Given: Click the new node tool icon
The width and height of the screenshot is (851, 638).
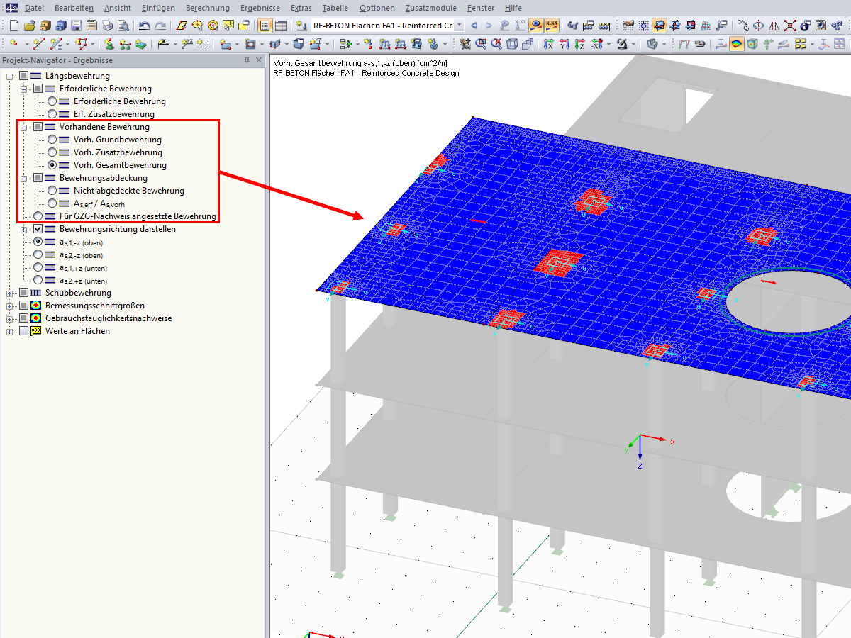Looking at the screenshot, I should coord(14,44).
